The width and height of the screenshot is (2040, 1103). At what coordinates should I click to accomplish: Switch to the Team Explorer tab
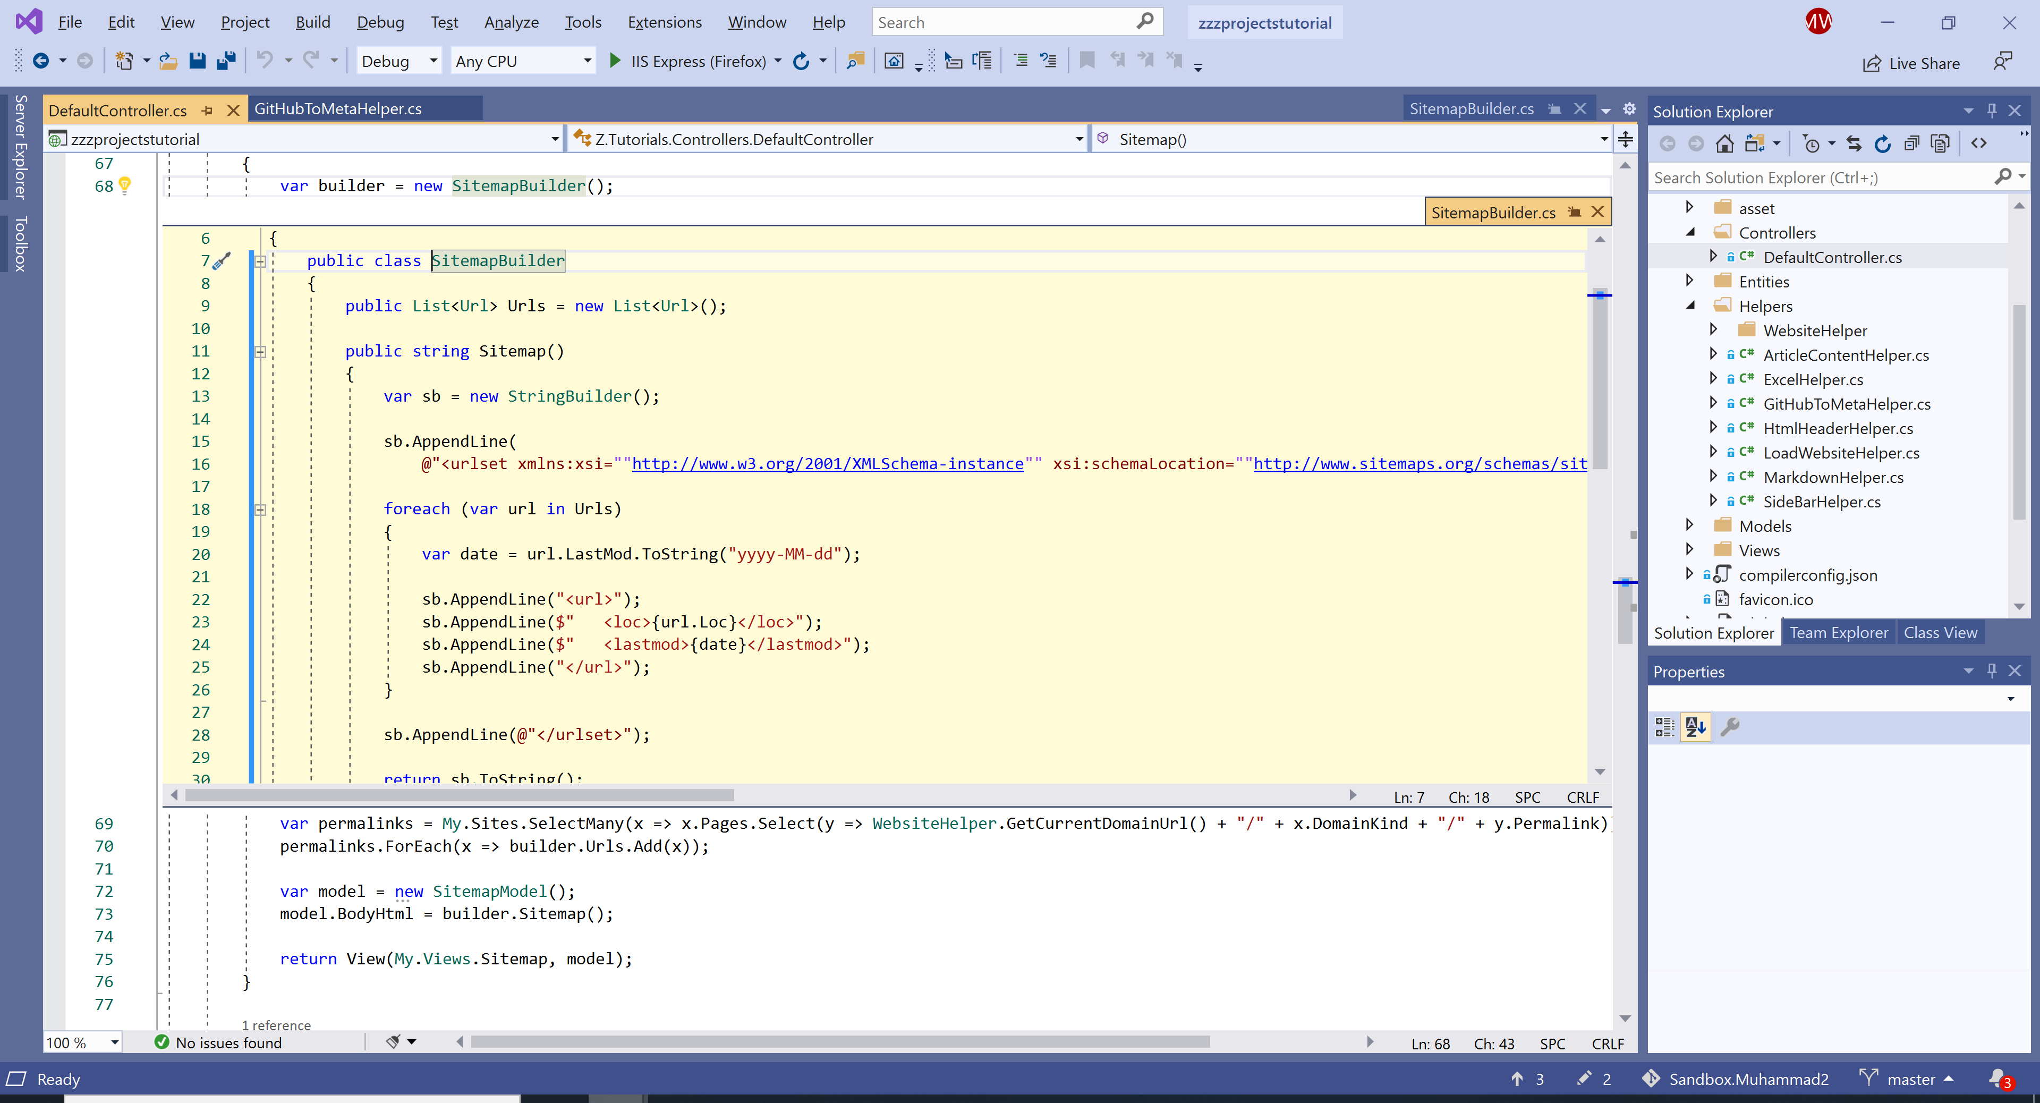pos(1838,633)
